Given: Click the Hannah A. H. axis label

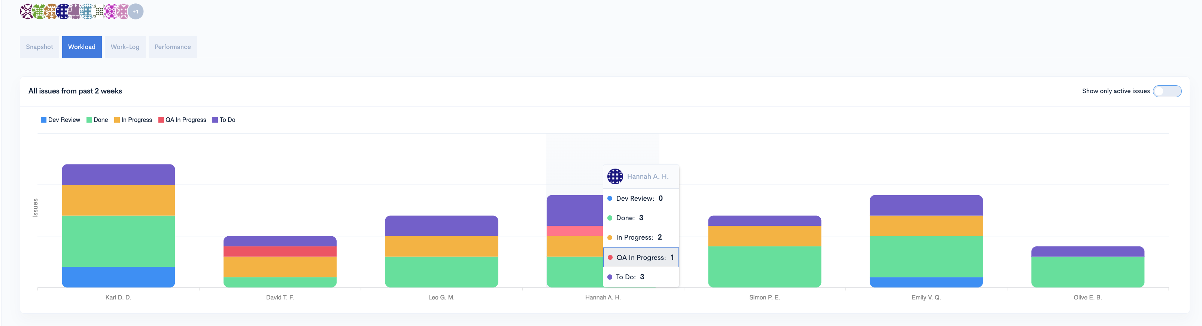Looking at the screenshot, I should pyautogui.click(x=603, y=297).
